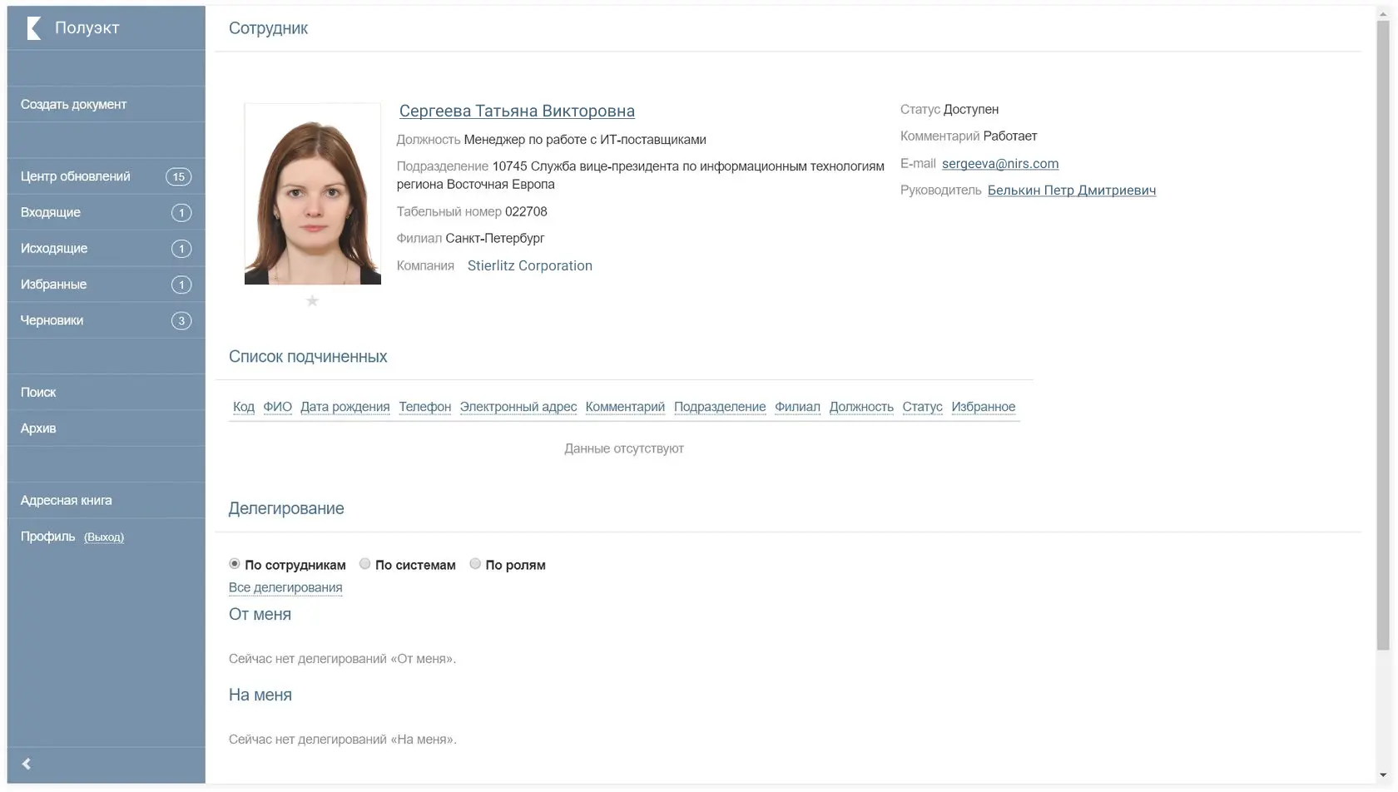1398x792 pixels.
Task: Sort by Электронный адрес column
Action: 518,407
